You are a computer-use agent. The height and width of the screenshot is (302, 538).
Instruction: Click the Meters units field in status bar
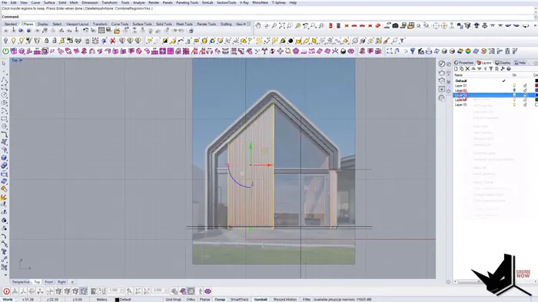pyautogui.click(x=101, y=300)
